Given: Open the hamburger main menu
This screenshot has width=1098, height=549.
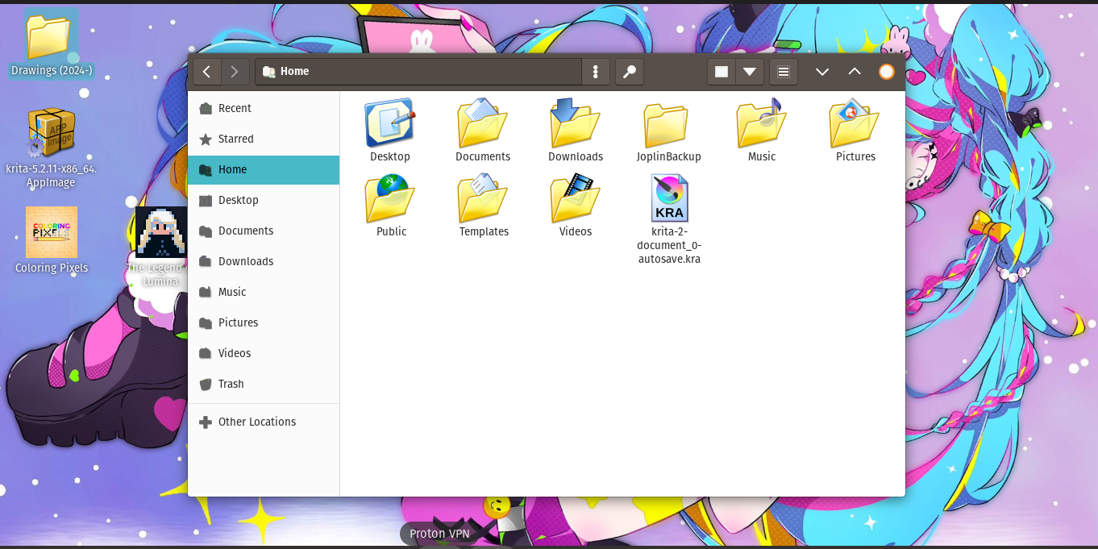Looking at the screenshot, I should click(x=783, y=72).
